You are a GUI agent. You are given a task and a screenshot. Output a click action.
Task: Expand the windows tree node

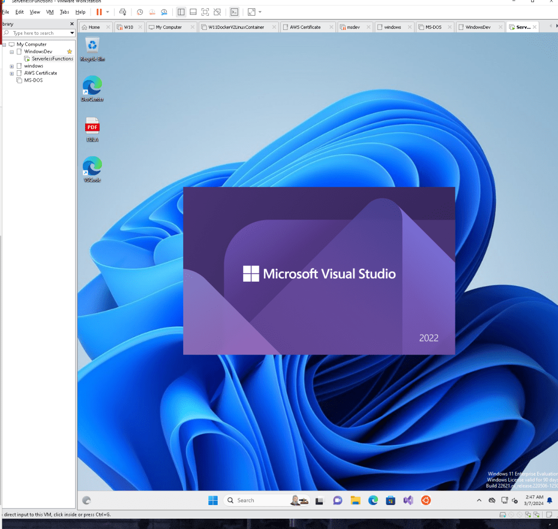[x=12, y=66]
